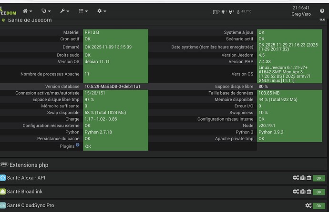The width and height of the screenshot is (329, 212).
Task: Select the 'RPI 3 B' Matériel value
Action: pos(92,32)
